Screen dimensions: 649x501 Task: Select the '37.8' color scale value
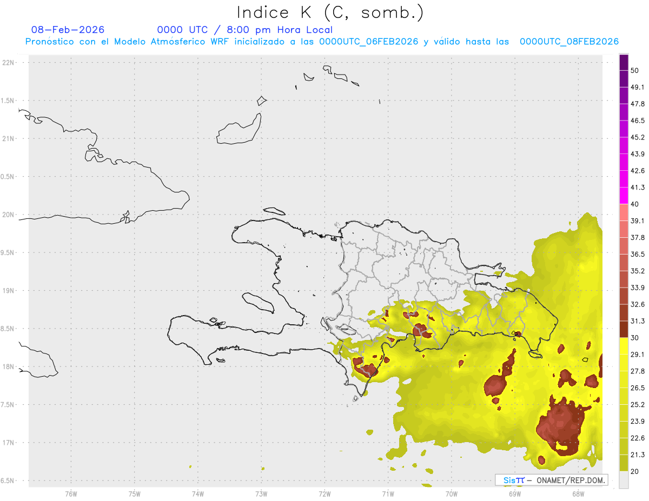click(638, 237)
